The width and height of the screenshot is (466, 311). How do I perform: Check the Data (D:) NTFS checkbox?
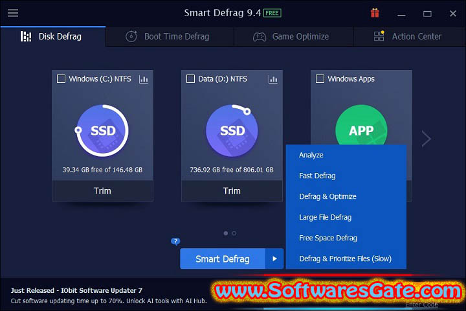[x=190, y=79]
